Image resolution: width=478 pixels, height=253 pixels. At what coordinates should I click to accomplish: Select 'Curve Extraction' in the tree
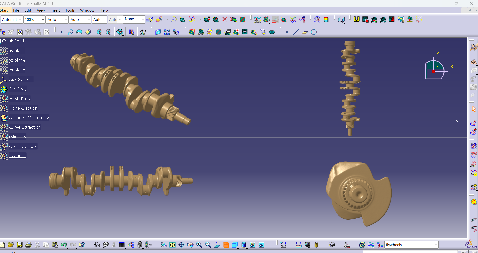(25, 127)
